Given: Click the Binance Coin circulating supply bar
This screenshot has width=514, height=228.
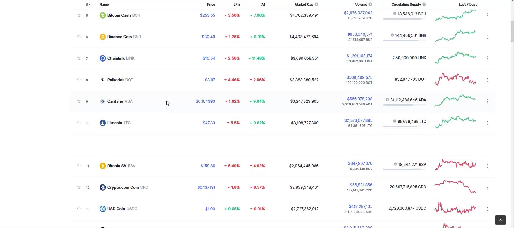Looking at the screenshot, I should [404, 40].
